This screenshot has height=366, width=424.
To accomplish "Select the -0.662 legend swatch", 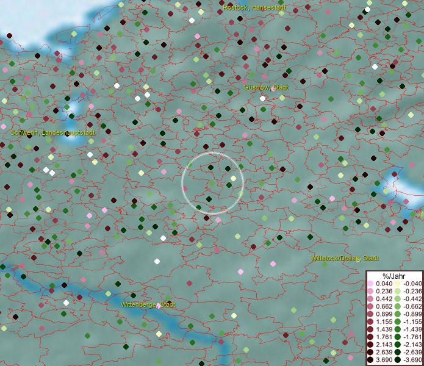I will click(x=398, y=307).
